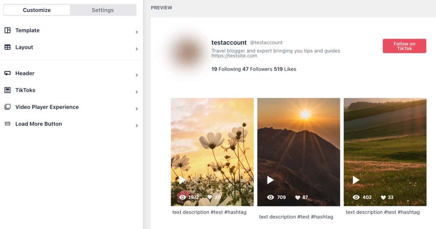The image size is (436, 229).
Task: Expand the Template settings chevron
Action: [x=137, y=32]
